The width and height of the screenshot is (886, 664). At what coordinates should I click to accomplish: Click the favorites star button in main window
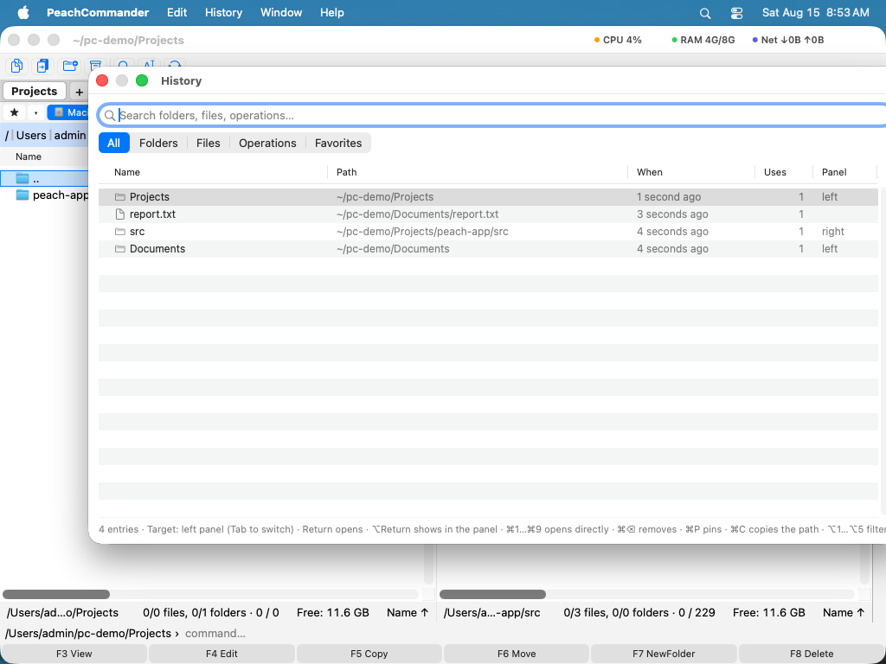coord(15,112)
